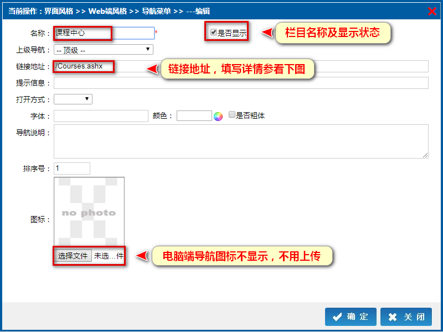The width and height of the screenshot is (443, 332).
Task: Click the 未选...件 file status text
Action: click(109, 256)
